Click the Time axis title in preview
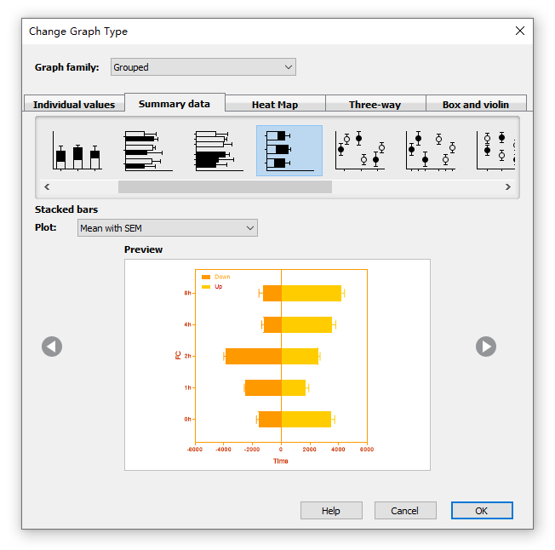 [x=281, y=461]
